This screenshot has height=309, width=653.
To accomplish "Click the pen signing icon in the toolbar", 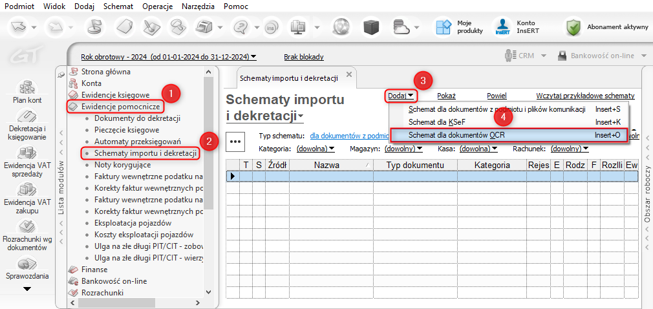I will click(x=151, y=28).
